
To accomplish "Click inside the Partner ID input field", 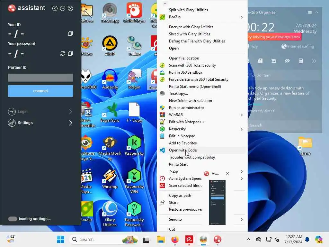I will click(40, 78).
